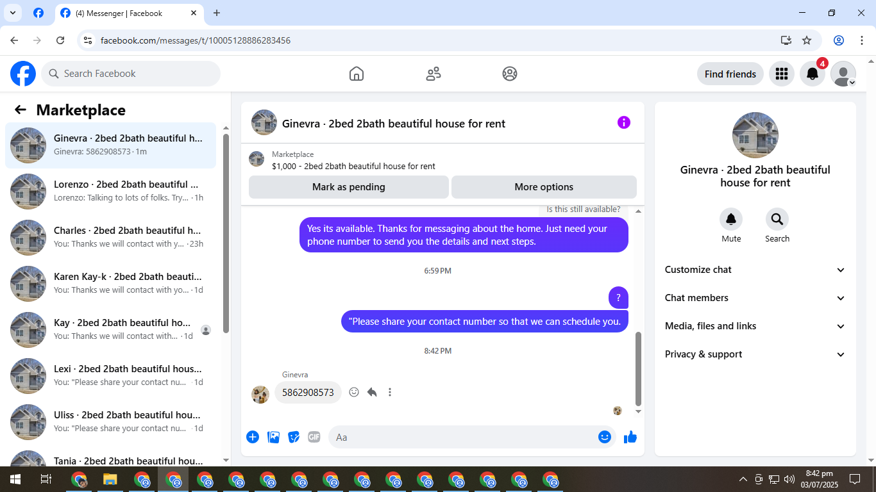The image size is (876, 492).
Task: Choose a GIF
Action: [314, 437]
